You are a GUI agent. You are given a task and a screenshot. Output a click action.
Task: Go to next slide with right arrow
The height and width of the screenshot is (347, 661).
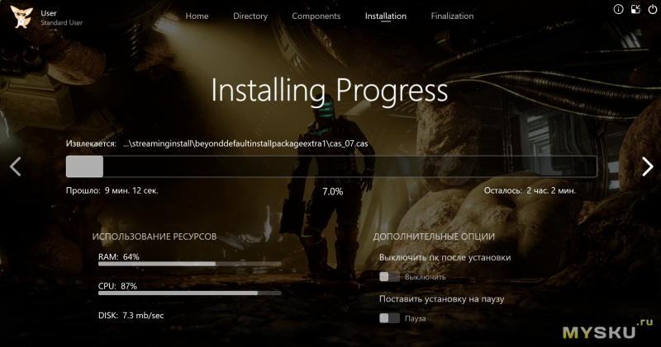[x=647, y=166]
